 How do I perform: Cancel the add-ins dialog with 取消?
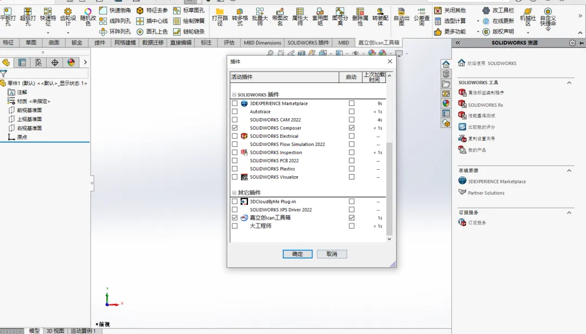coord(332,254)
